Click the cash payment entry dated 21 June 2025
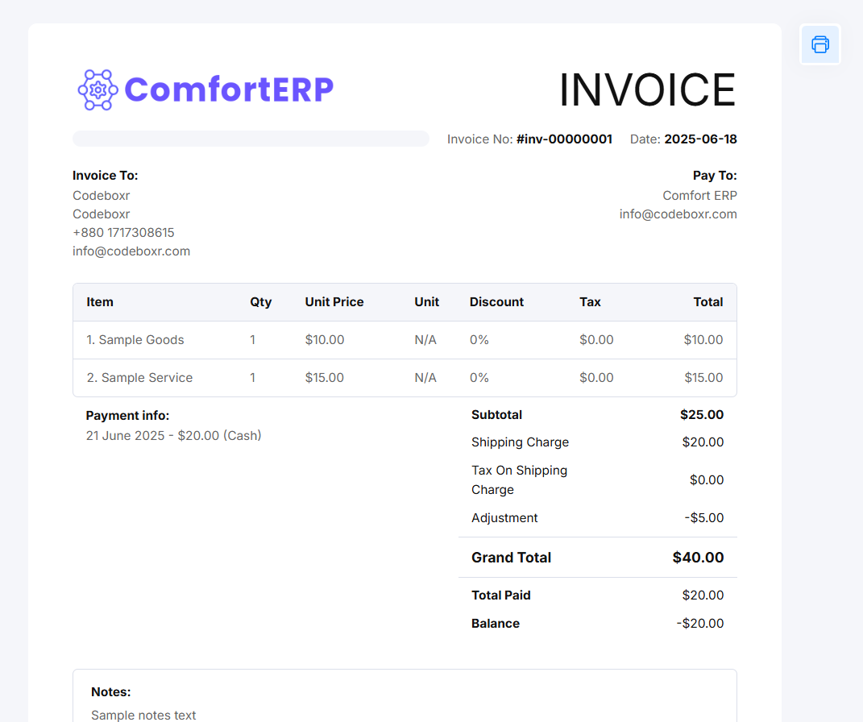The height and width of the screenshot is (722, 863). coord(173,436)
